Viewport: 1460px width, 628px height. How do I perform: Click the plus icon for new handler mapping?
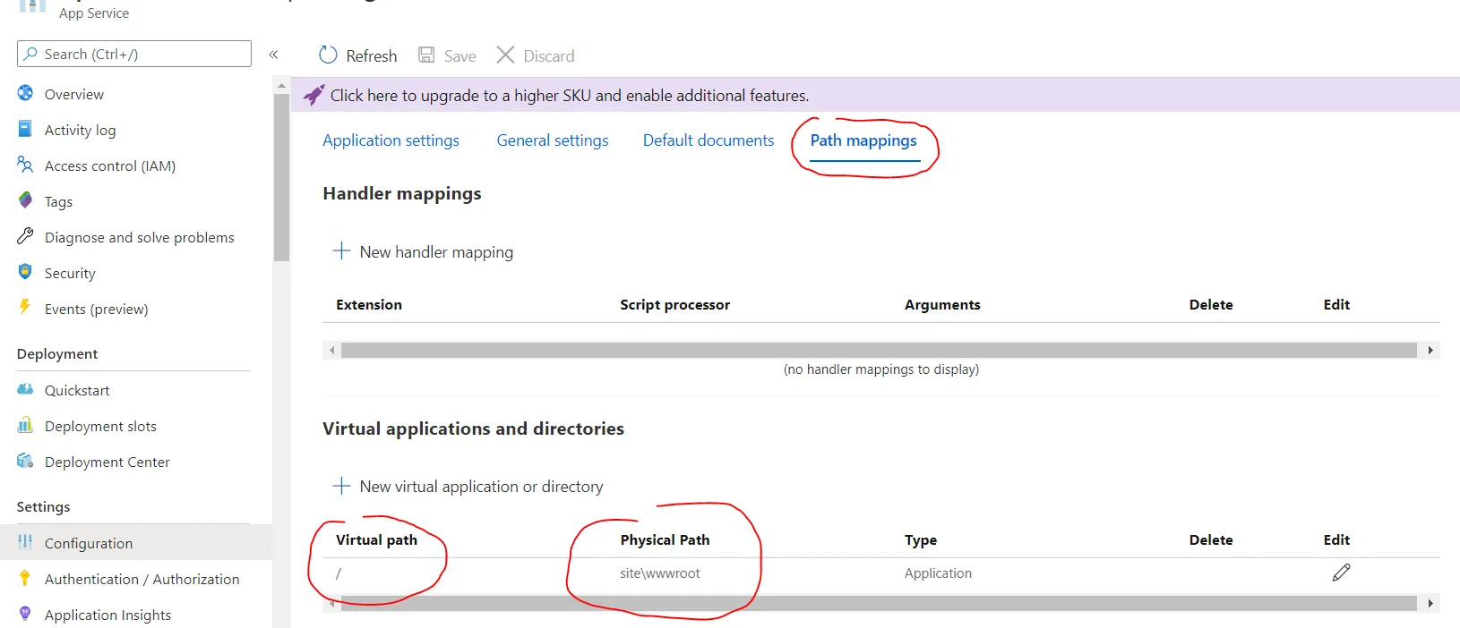[341, 251]
